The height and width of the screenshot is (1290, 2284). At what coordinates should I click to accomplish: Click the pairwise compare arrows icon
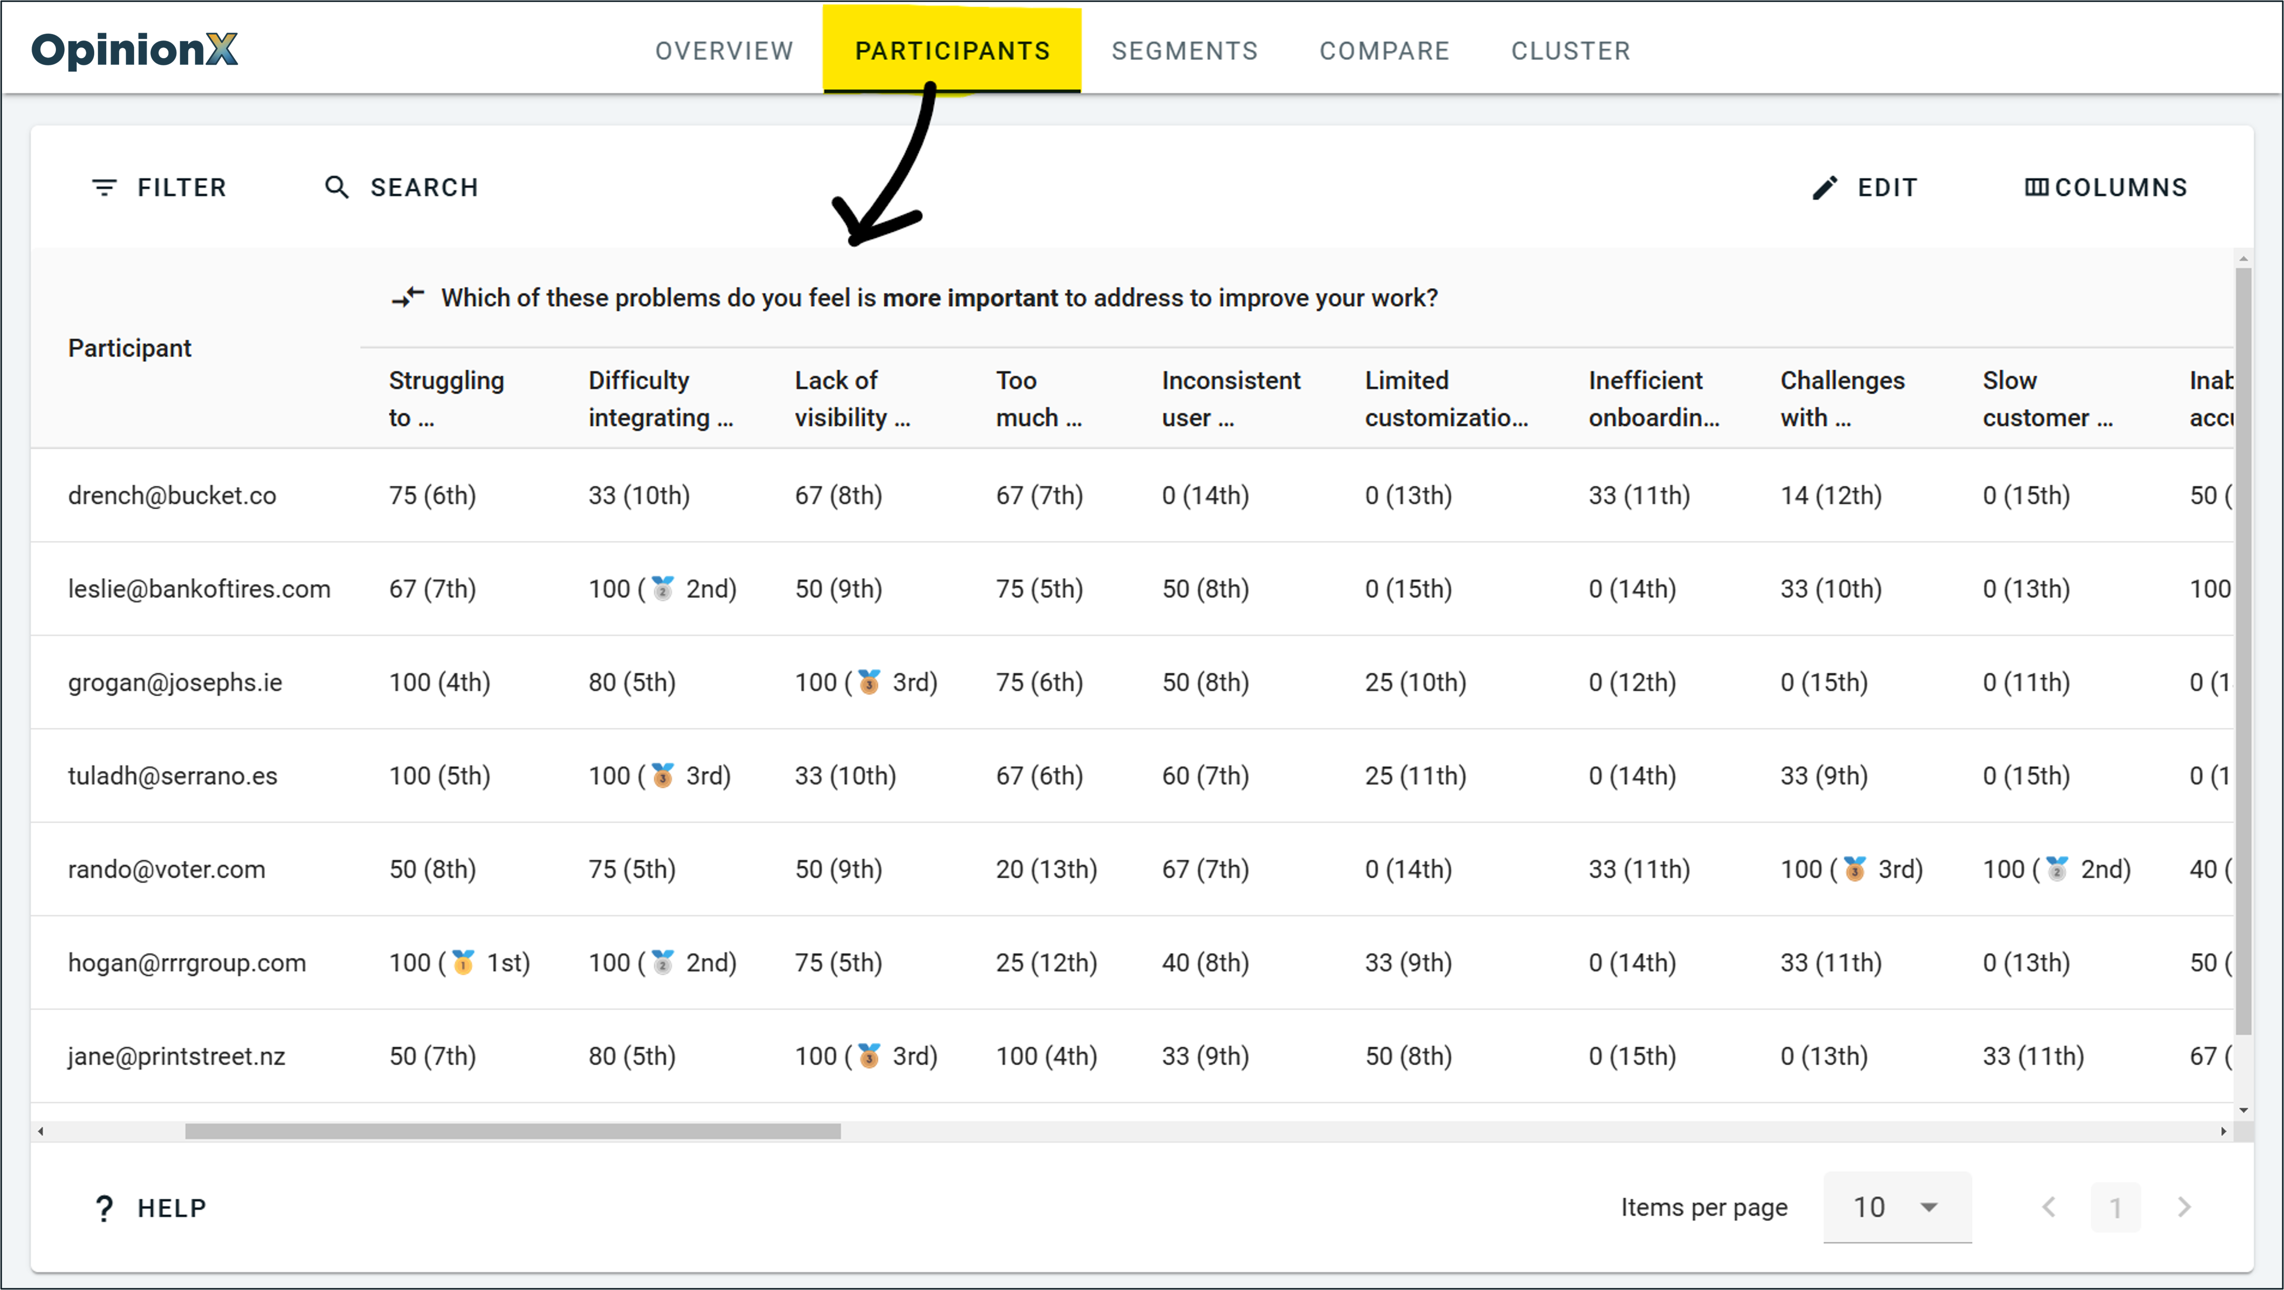[408, 298]
